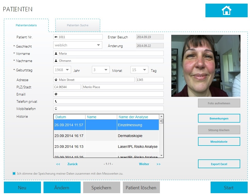Click the patient photo
The image size is (250, 196).
click(x=206, y=66)
